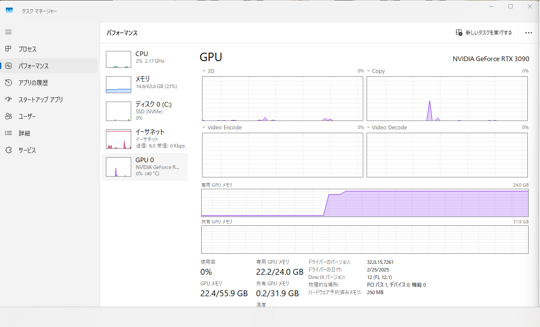This screenshot has height=327, width=540.
Task: Click the ユーザー people icon
Action: 8,116
